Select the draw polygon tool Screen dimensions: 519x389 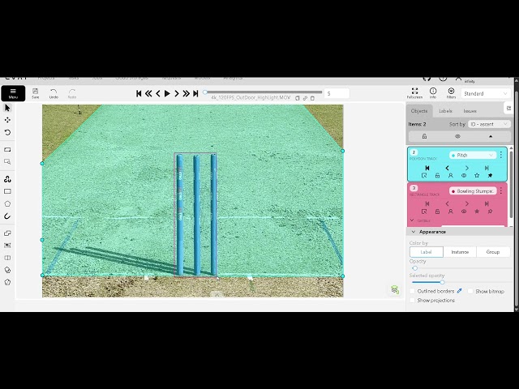point(7,203)
